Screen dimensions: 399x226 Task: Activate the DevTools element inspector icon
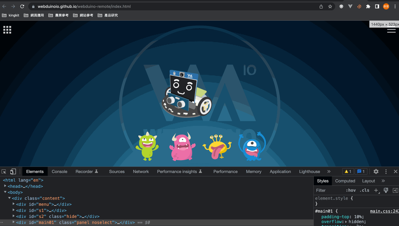point(4,172)
